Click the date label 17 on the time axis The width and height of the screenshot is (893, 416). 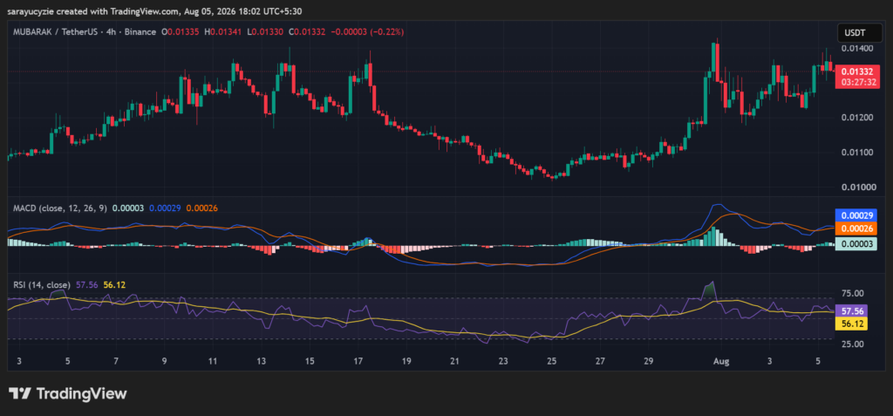pos(358,361)
